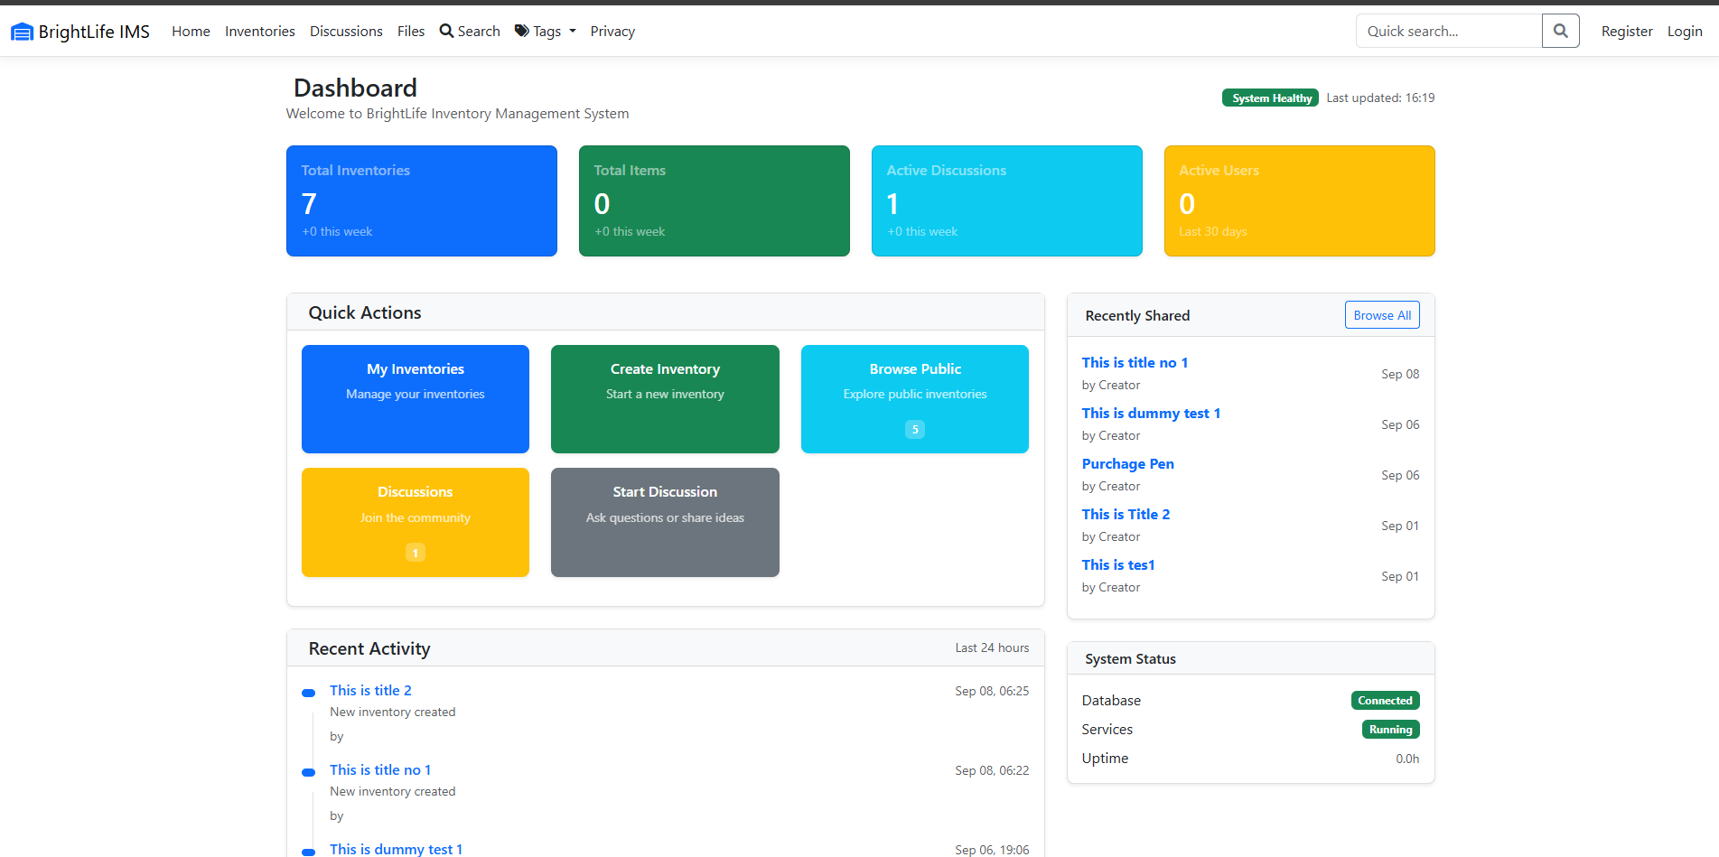
Task: Click the Tags label icon in navbar
Action: click(522, 30)
